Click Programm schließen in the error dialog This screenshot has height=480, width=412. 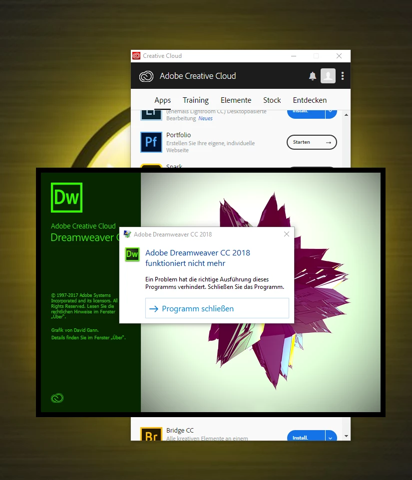(x=217, y=308)
